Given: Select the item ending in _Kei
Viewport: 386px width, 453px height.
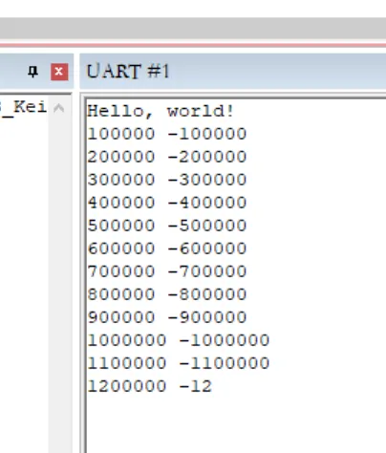Looking at the screenshot, I should click(24, 108).
